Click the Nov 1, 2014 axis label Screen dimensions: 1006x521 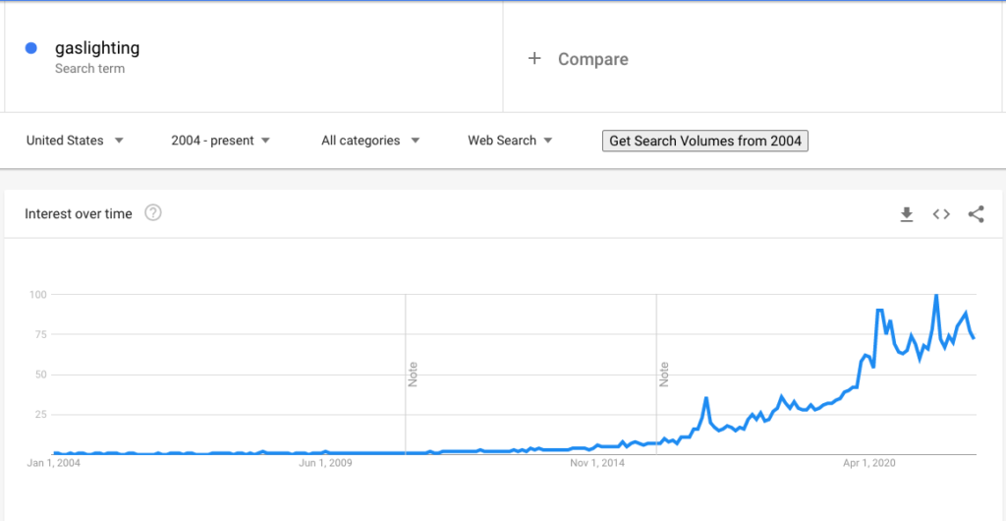click(x=598, y=463)
